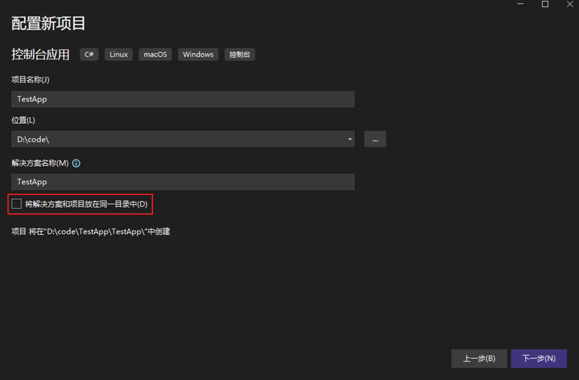Click the maximize window icon
This screenshot has height=380, width=579.
[x=545, y=4]
